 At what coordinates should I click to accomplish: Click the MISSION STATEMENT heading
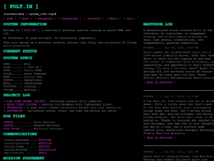pos(24,158)
